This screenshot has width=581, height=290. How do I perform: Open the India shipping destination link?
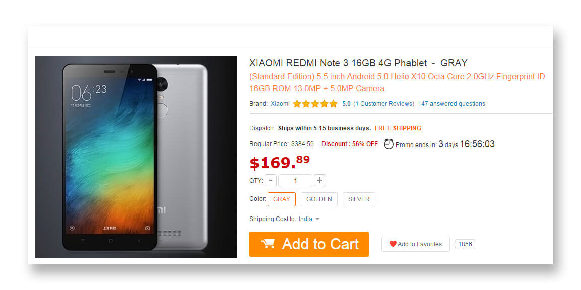(x=305, y=219)
